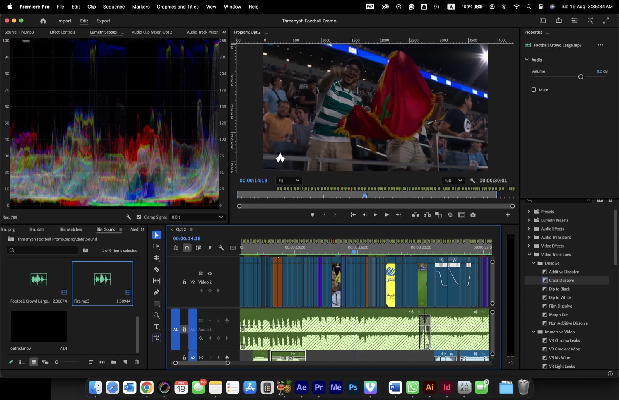Mute the Audio 1 track
This screenshot has height=400, width=619.
[210, 321]
